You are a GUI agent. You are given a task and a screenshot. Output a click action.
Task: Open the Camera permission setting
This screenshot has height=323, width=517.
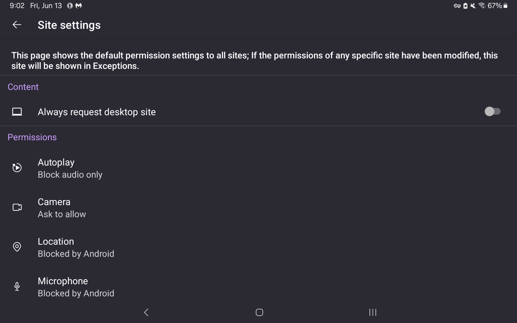pos(258,208)
